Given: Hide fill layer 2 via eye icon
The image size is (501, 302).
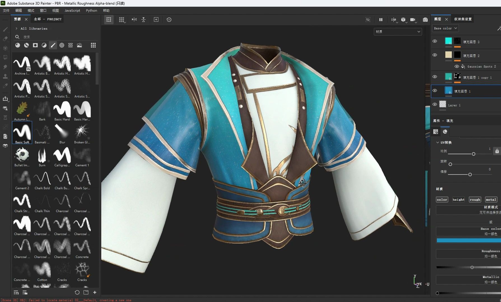Looking at the screenshot, I should 435,55.
